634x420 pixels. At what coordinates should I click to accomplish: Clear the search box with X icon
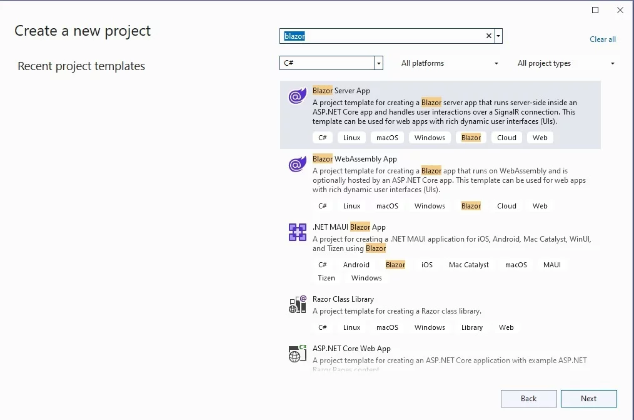[489, 36]
